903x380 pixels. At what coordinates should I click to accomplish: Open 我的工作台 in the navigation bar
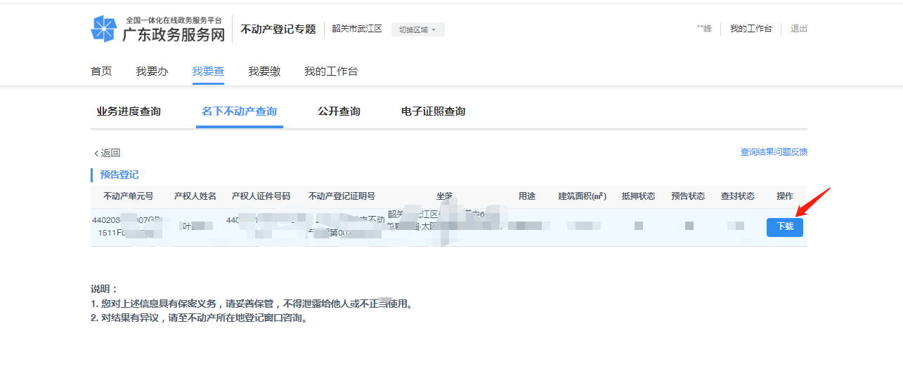point(331,72)
